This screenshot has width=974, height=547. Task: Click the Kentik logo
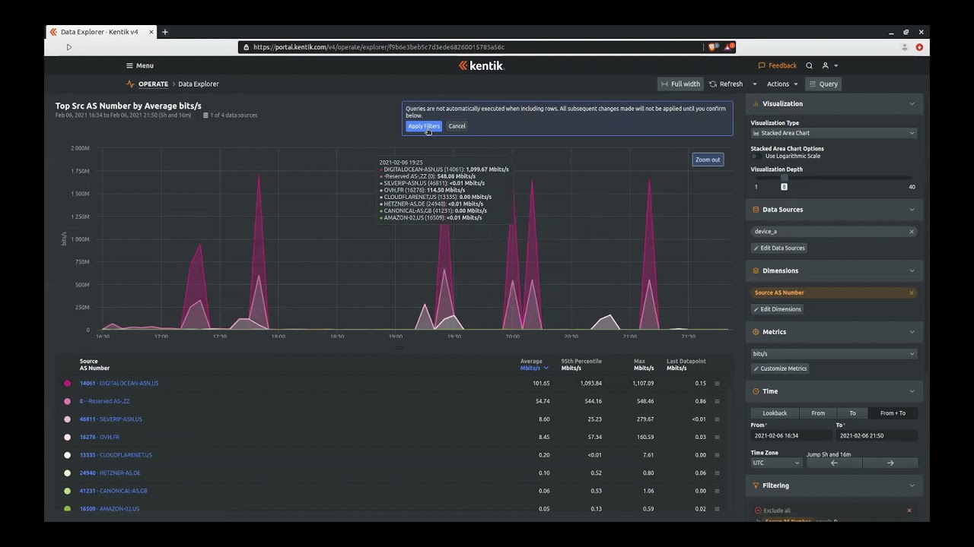click(481, 65)
